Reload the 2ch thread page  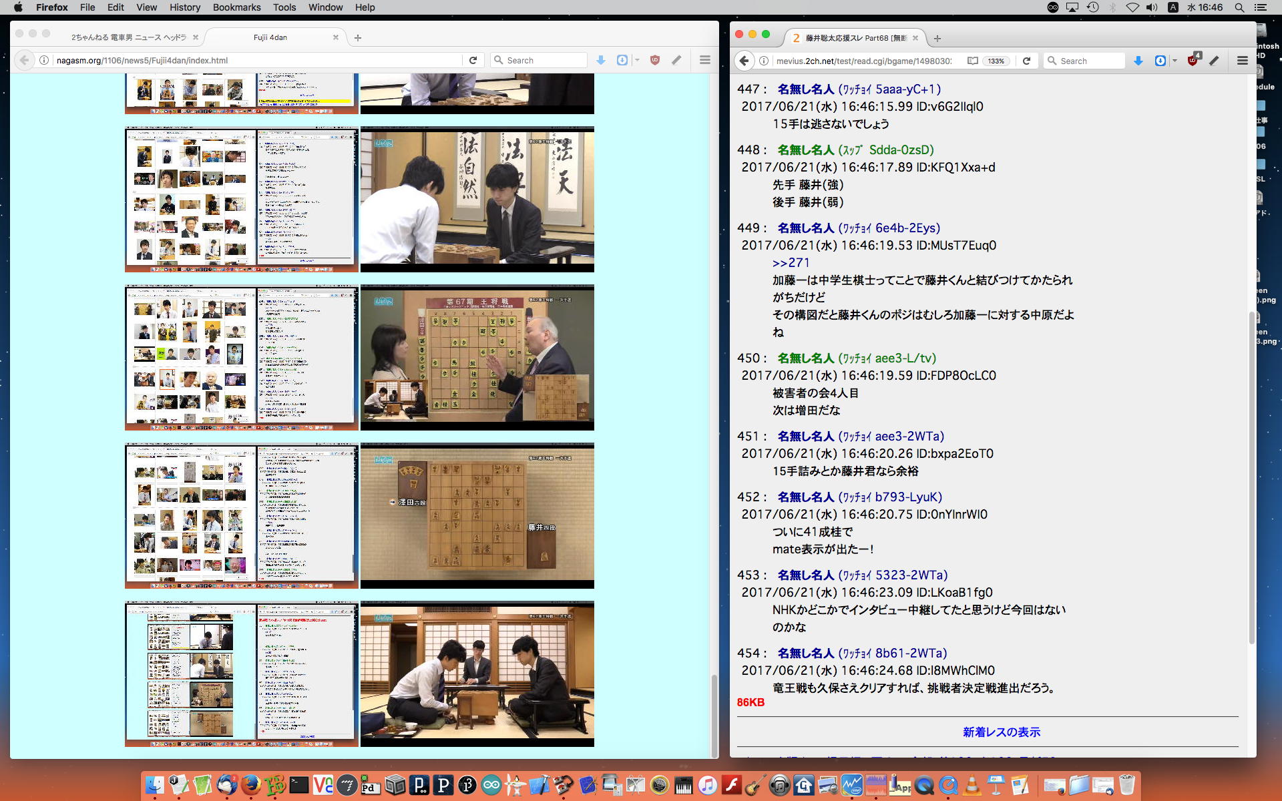click(1026, 61)
